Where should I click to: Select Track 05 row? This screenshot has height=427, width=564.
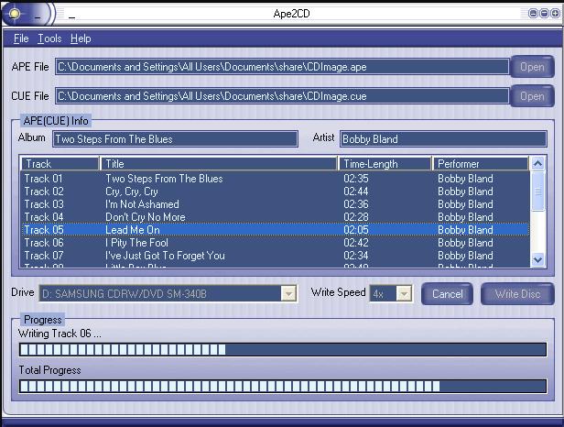[276, 230]
